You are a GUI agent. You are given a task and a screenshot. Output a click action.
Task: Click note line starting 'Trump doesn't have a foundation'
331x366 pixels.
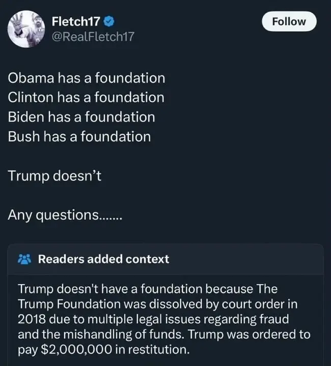pos(148,289)
